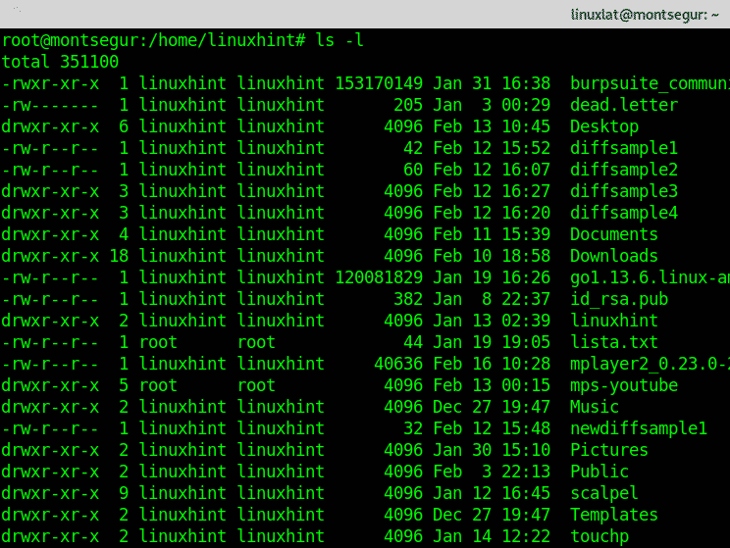Click the file size 153170149
The height and width of the screenshot is (548, 730).
(379, 83)
